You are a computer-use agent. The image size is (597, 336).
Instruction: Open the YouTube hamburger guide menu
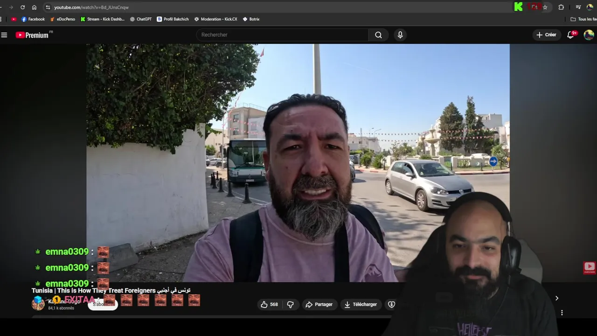pyautogui.click(x=4, y=35)
